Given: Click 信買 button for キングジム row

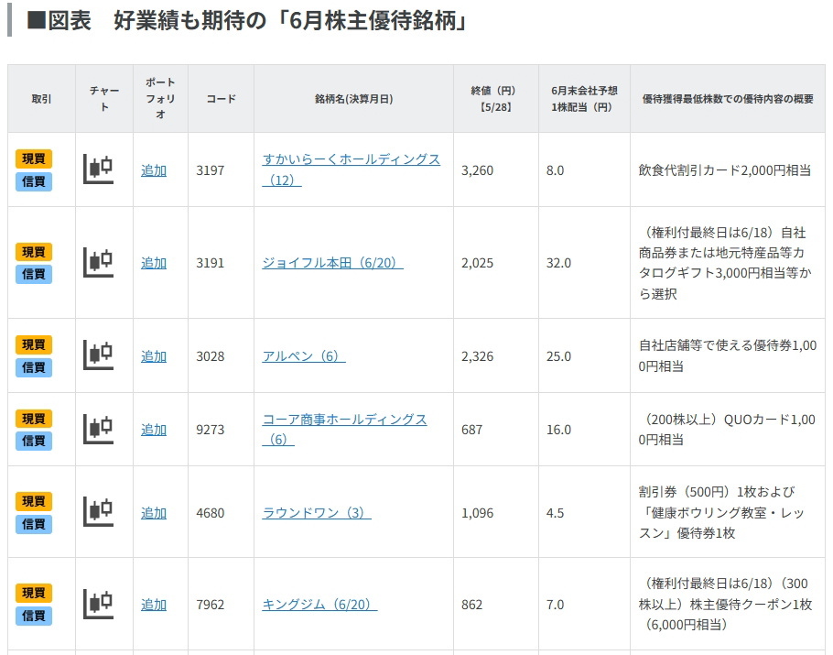Looking at the screenshot, I should [x=34, y=616].
